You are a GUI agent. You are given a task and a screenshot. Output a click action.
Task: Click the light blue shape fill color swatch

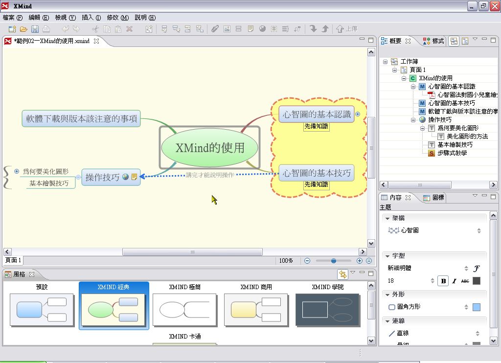pyautogui.click(x=477, y=307)
